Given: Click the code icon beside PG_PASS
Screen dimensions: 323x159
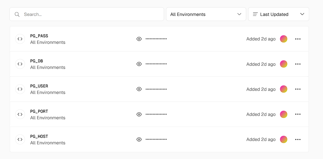Looking at the screenshot, I should (x=20, y=39).
